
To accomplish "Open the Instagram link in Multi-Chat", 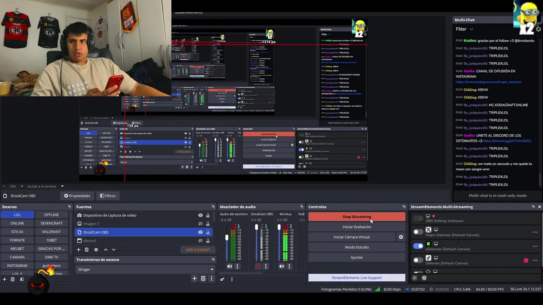I will [x=488, y=82].
